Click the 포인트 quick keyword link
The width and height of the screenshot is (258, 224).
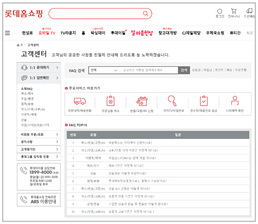click(x=219, y=70)
